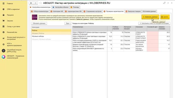Screen dimensions: 175x98
Task: Open Финансовый результат chart icon
Action: point(4,38)
